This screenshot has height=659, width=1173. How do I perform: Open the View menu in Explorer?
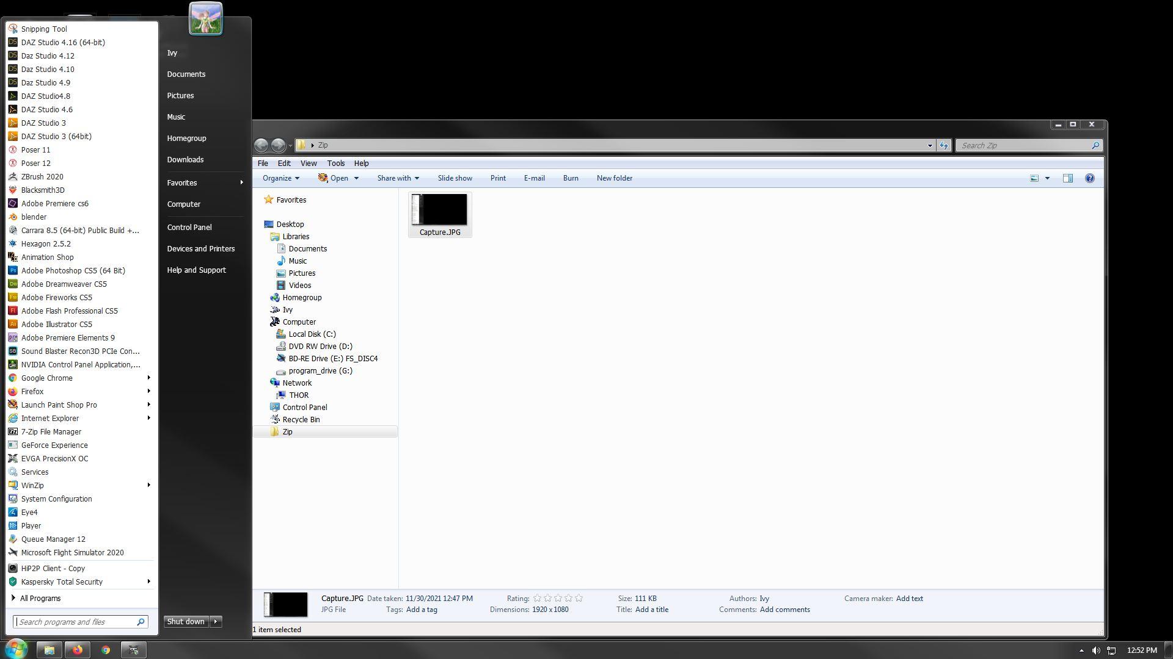308,164
